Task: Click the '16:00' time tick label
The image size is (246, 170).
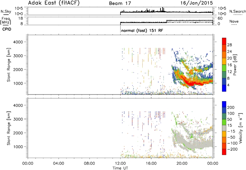Action: (151, 164)
